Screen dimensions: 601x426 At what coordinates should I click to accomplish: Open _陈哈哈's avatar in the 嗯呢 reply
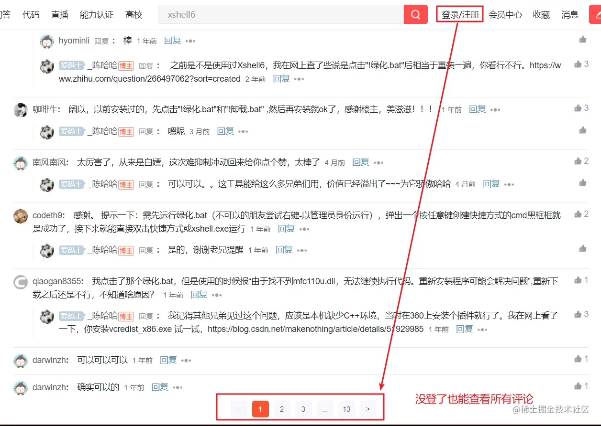47,132
